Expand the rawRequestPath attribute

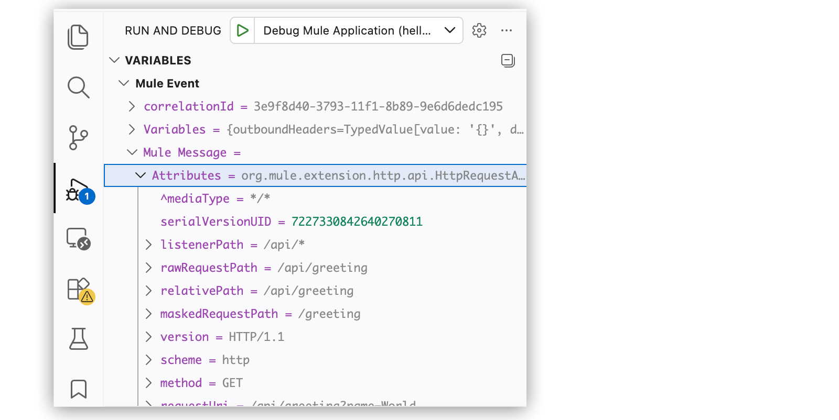(148, 268)
